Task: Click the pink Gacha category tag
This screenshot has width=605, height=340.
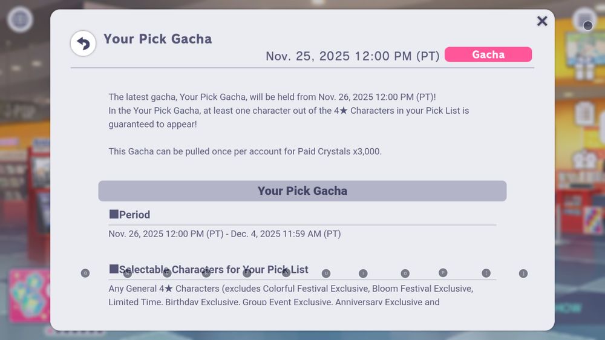Action: tap(488, 54)
